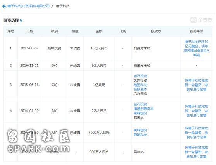Open investor 合鲸资本 in the C轮 row
Viewport: 216px width, 165px height.
[x=140, y=89]
